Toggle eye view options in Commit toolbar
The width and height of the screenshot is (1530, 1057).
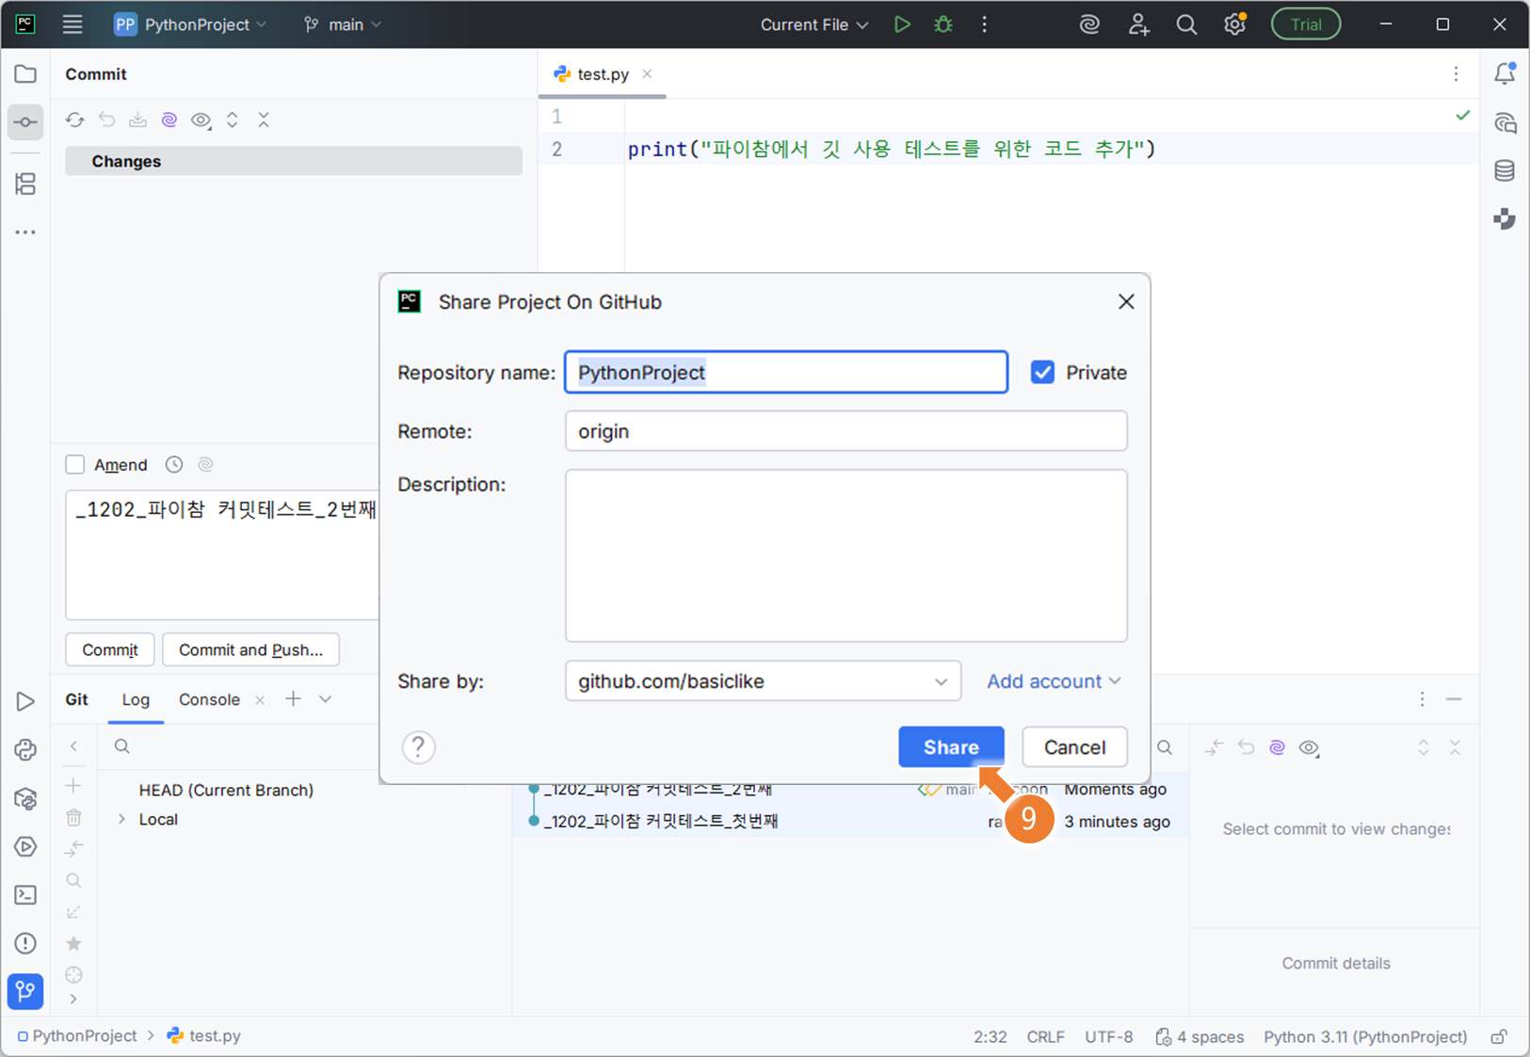pos(201,120)
